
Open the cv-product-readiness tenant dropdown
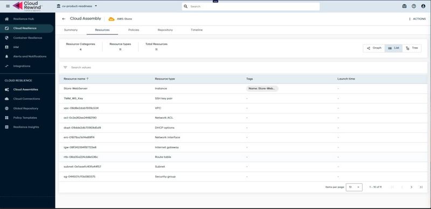[x=77, y=6]
